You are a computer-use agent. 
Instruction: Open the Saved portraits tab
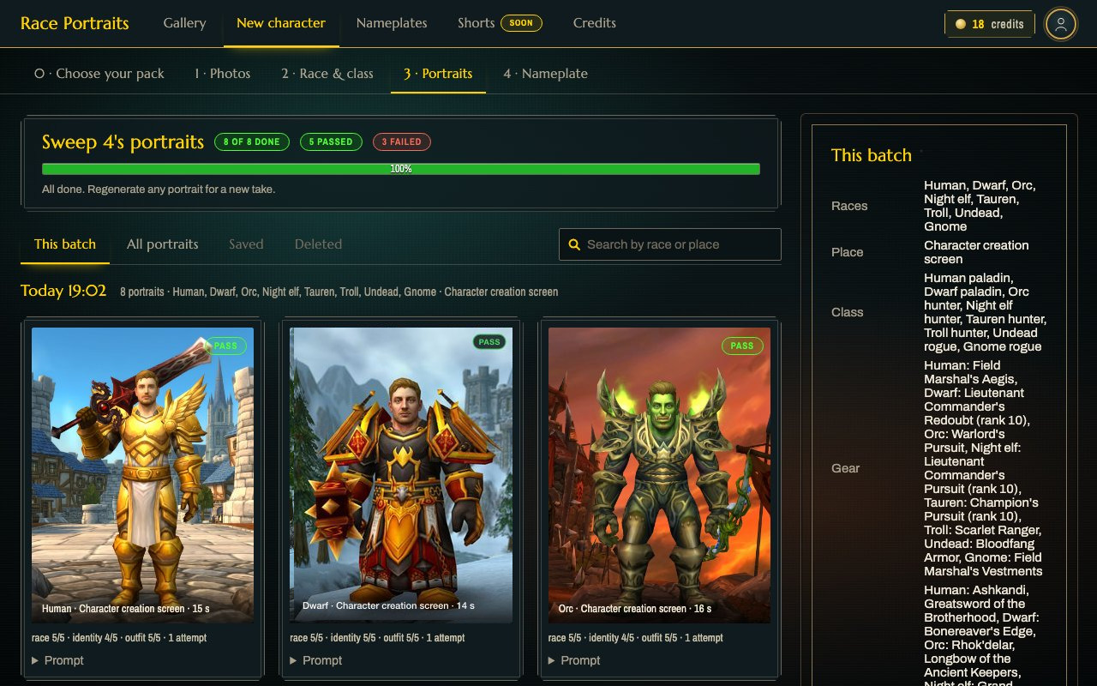coord(246,244)
